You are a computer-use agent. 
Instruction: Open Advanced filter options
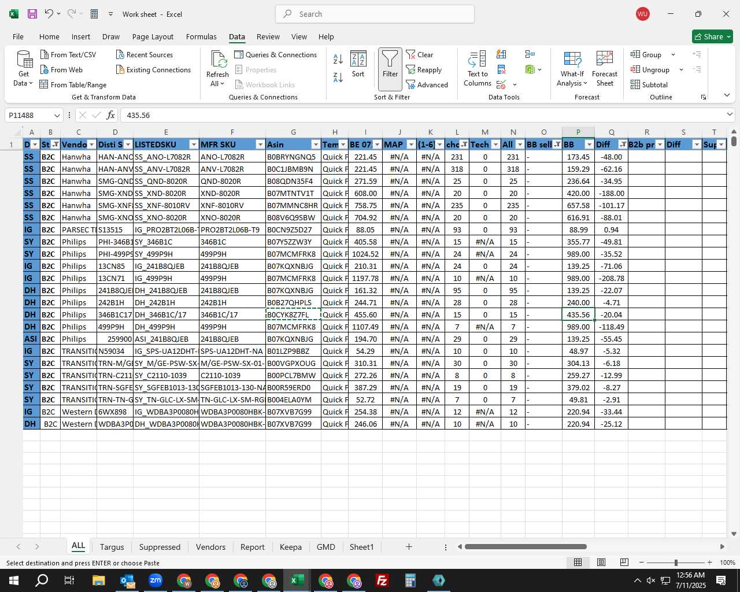(x=427, y=84)
